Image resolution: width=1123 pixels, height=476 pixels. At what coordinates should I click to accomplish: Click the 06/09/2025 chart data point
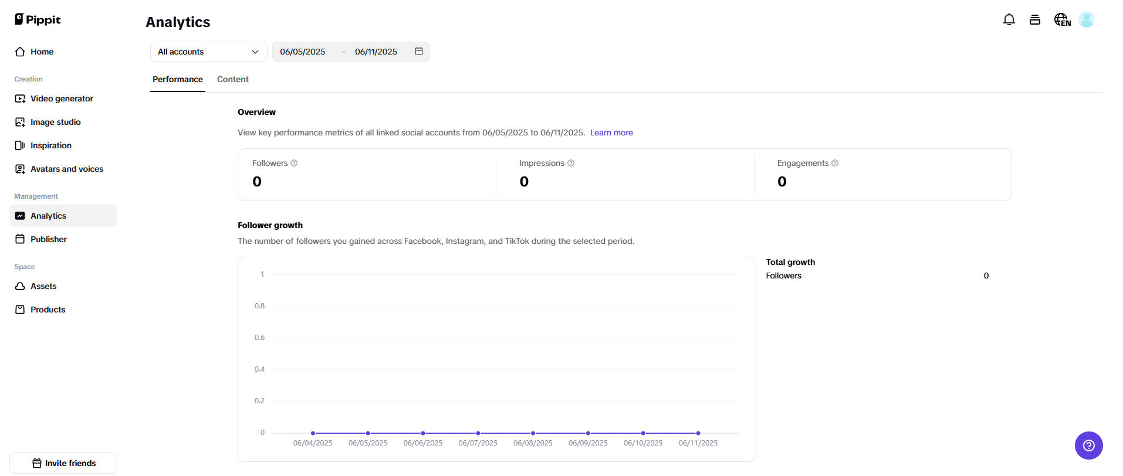pyautogui.click(x=588, y=433)
